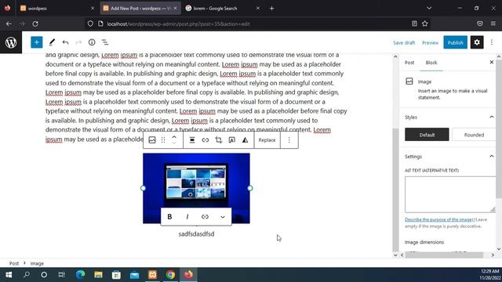
Task: Switch to the wordpess browser tab
Action: click(x=57, y=9)
